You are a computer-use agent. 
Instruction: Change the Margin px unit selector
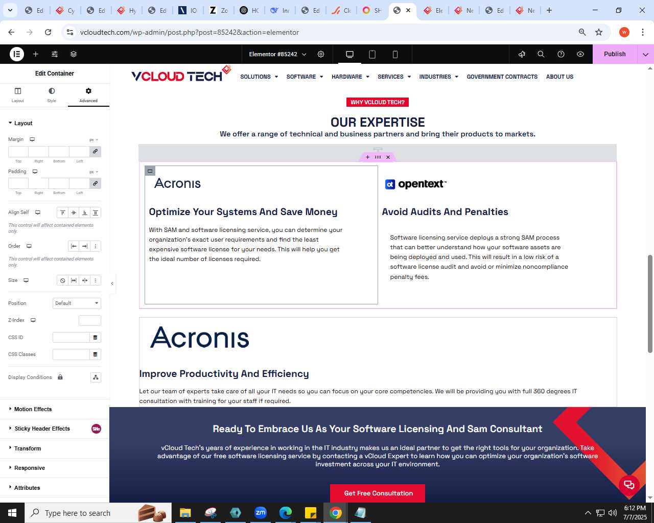click(94, 139)
